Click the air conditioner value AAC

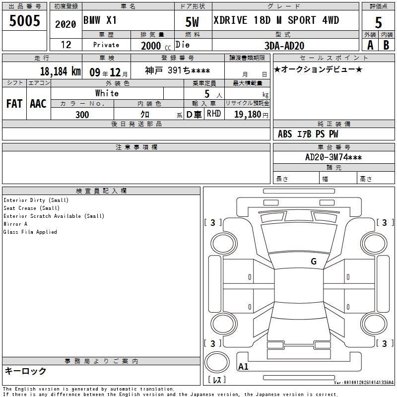coord(38,104)
